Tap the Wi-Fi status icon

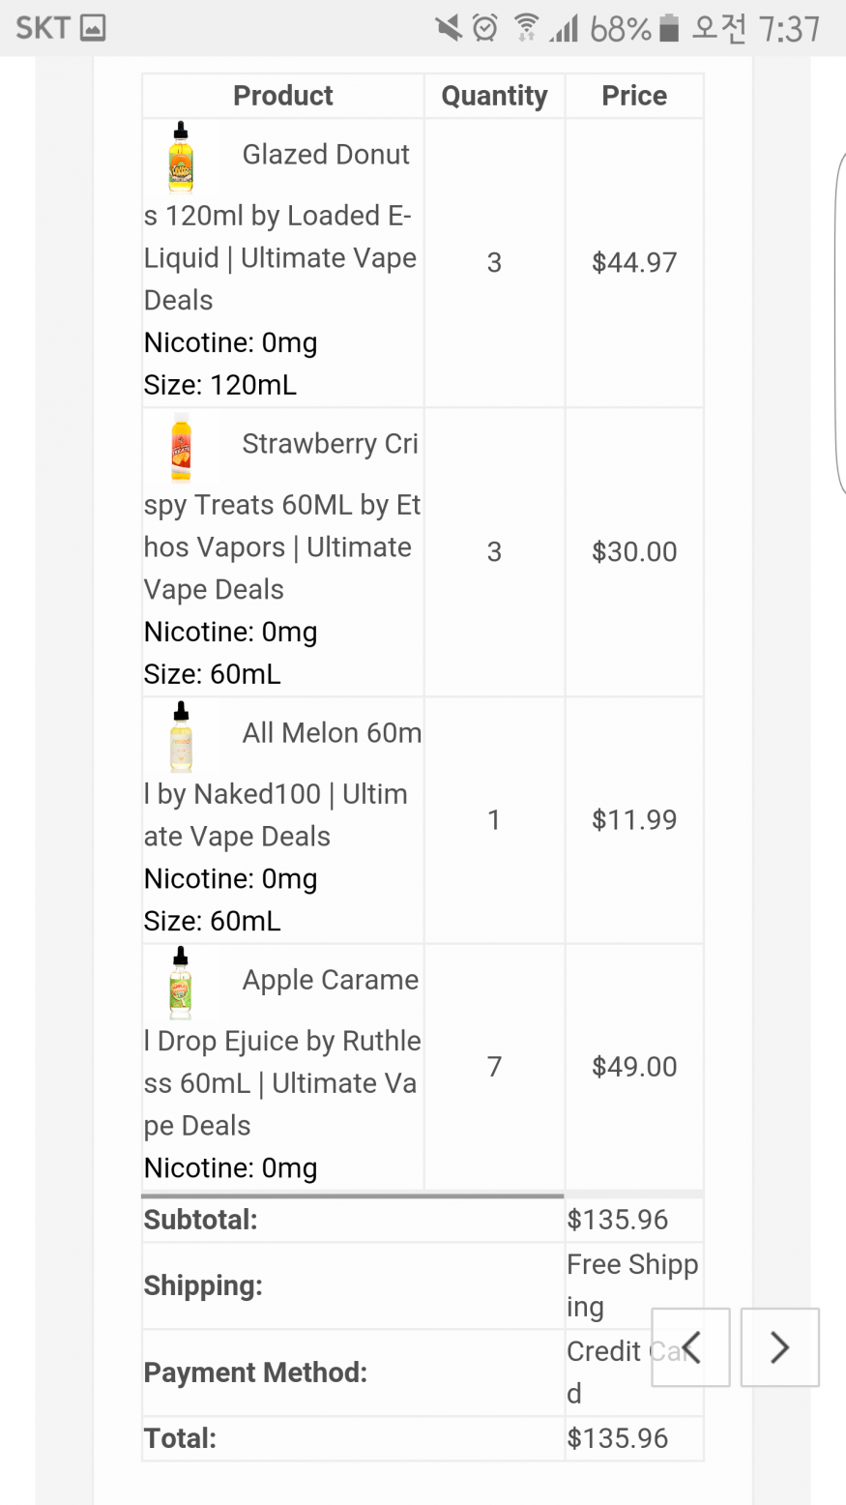(x=526, y=29)
